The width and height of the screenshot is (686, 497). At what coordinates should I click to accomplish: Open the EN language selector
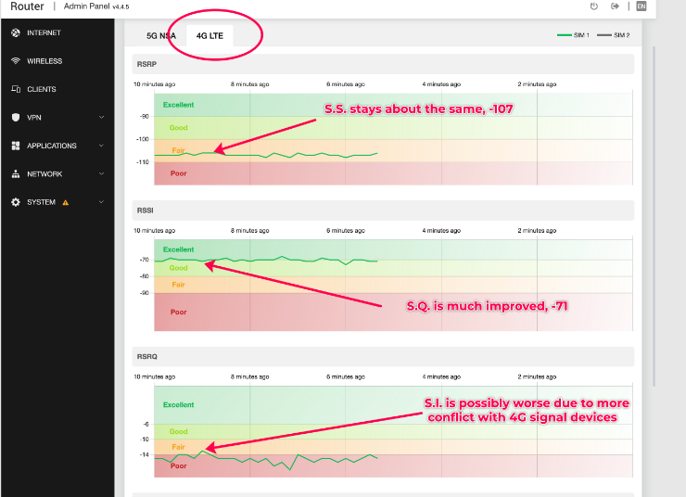click(x=641, y=6)
